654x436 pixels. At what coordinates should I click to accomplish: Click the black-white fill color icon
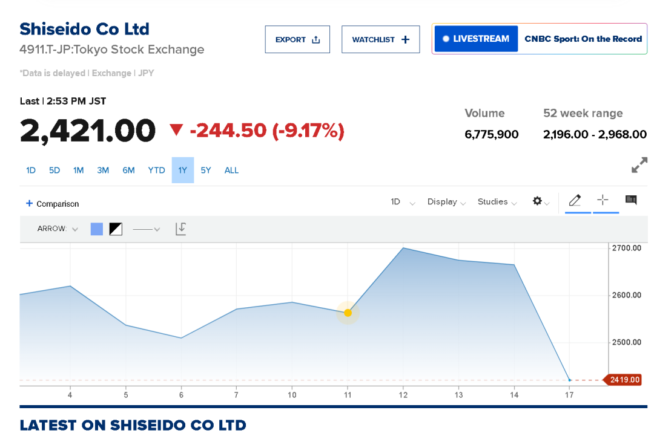tap(116, 229)
